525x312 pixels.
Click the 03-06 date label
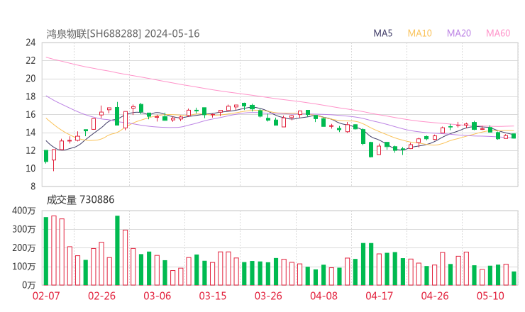[157, 296]
